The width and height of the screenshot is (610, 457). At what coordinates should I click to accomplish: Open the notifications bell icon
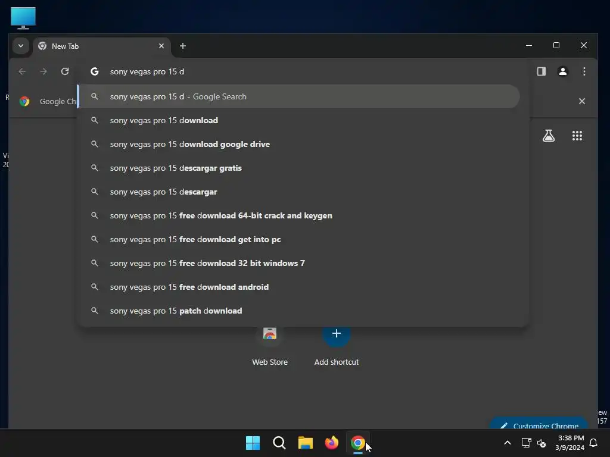click(x=593, y=443)
